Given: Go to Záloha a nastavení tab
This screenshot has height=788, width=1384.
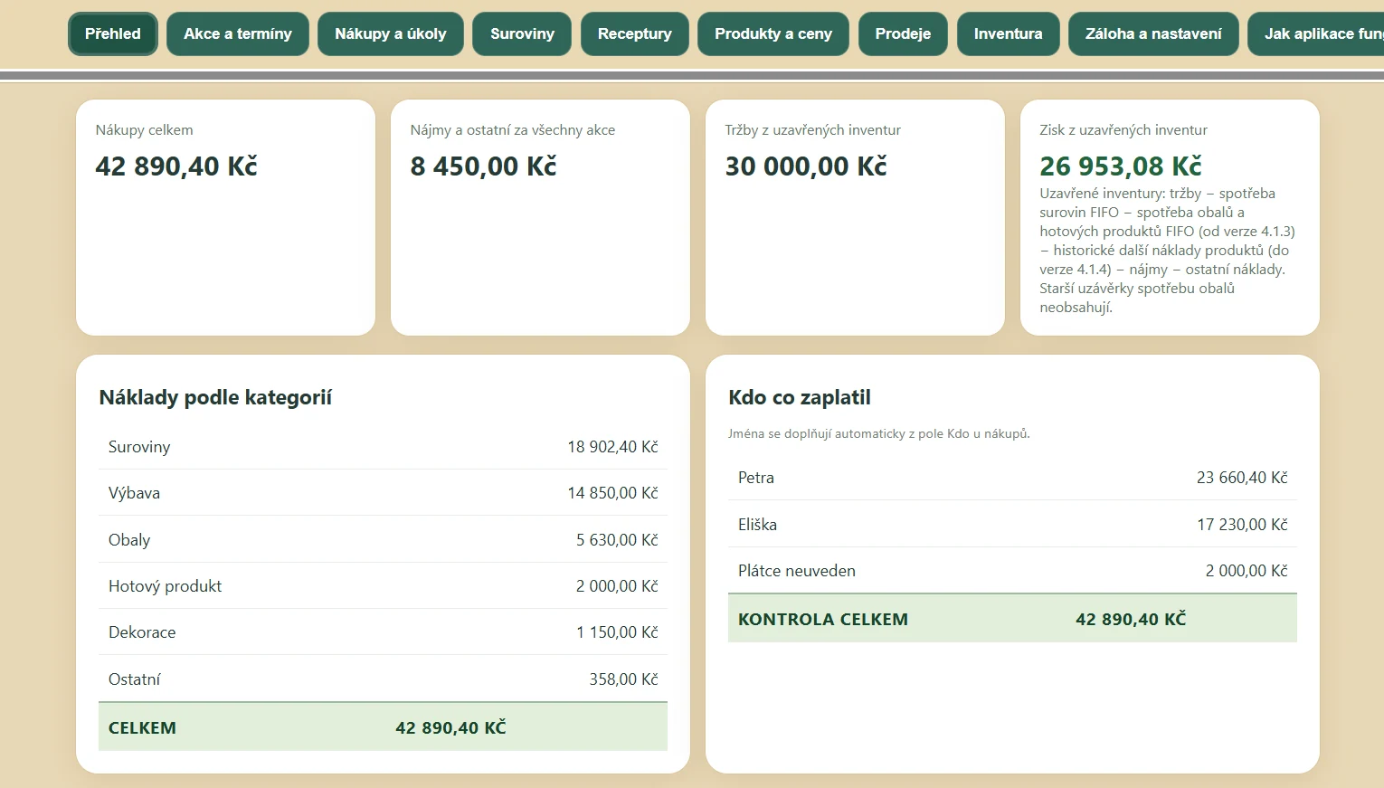Looking at the screenshot, I should coord(1153,34).
